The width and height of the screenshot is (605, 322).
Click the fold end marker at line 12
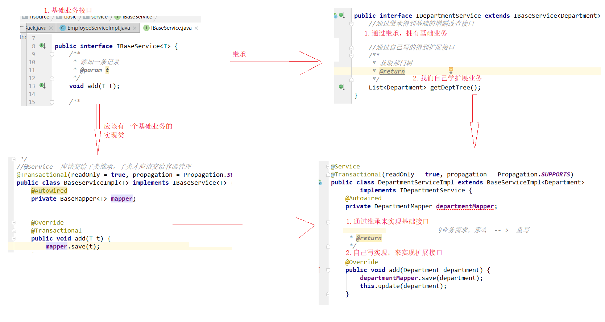(52, 78)
